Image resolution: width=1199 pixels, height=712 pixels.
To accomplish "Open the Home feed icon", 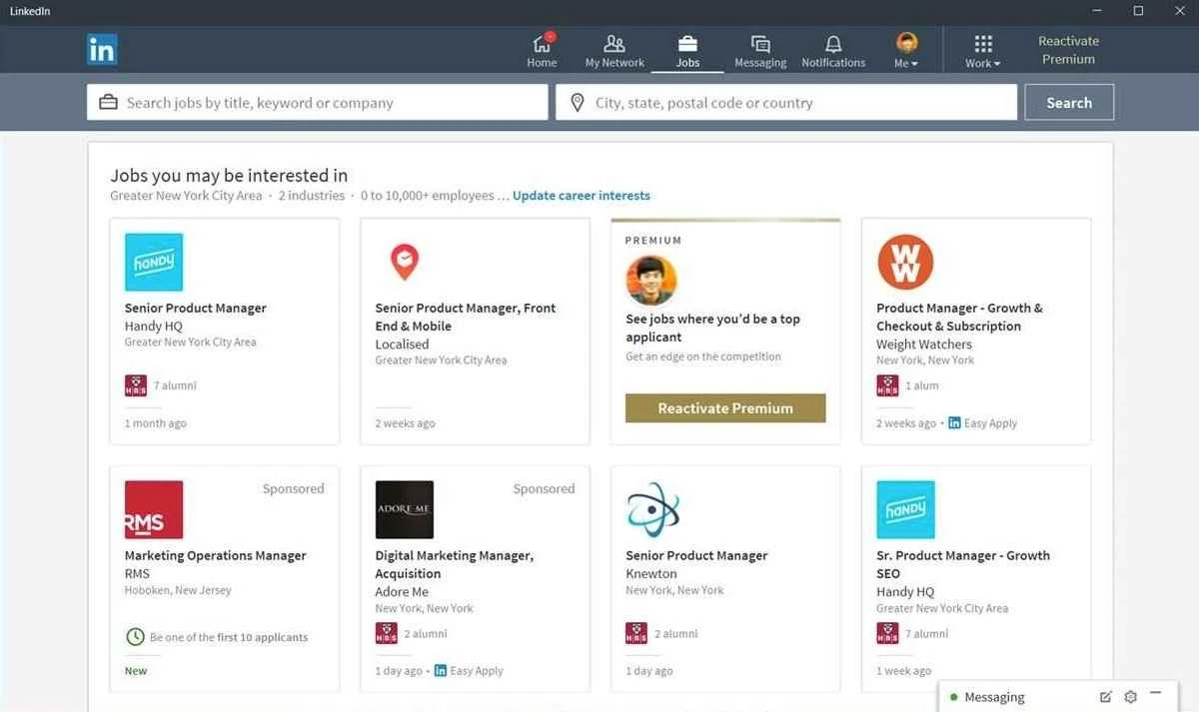I will (x=542, y=44).
